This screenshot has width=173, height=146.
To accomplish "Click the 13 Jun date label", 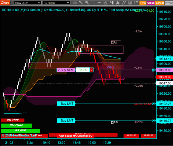I will click(30, 143).
